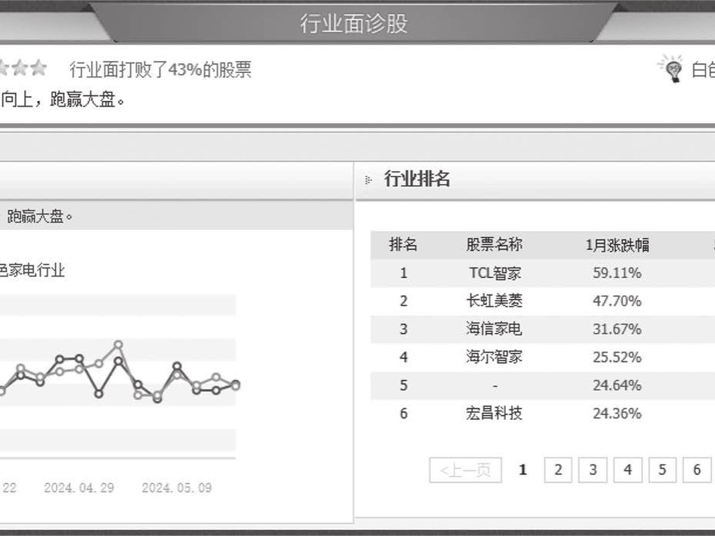Open stock 海尔智家
715x536 pixels.
tap(495, 357)
